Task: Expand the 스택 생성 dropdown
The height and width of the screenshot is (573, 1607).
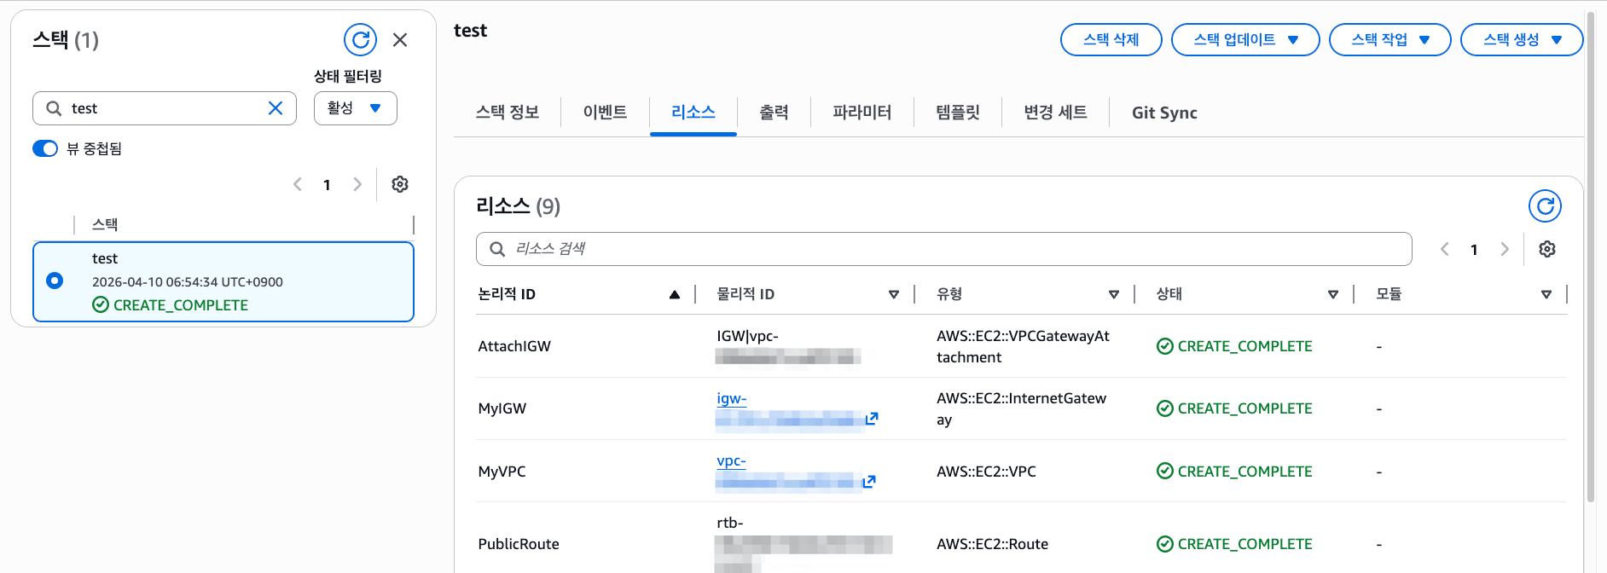Action: [1521, 40]
